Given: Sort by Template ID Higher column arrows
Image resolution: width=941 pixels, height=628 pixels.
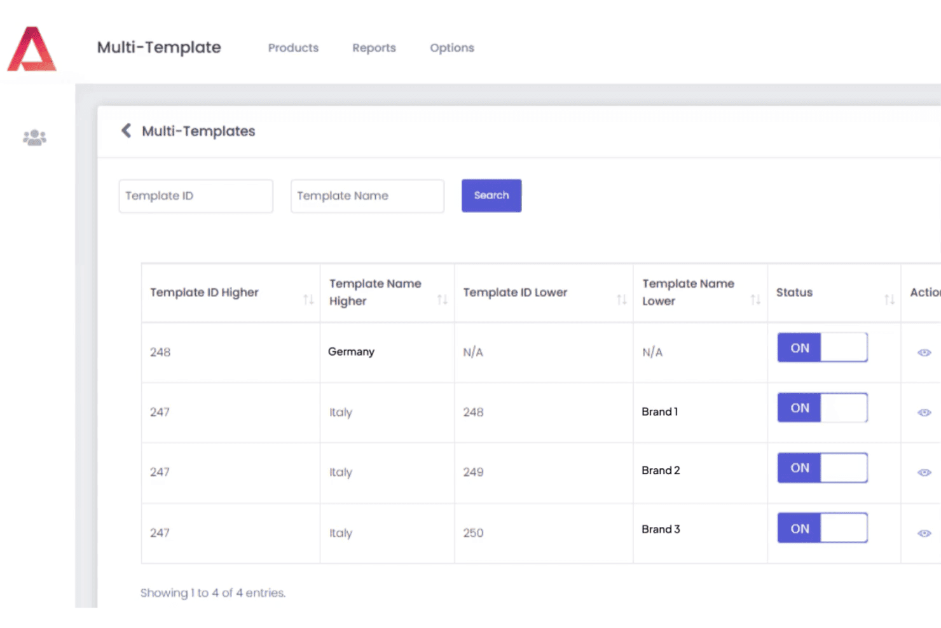Looking at the screenshot, I should pyautogui.click(x=308, y=299).
